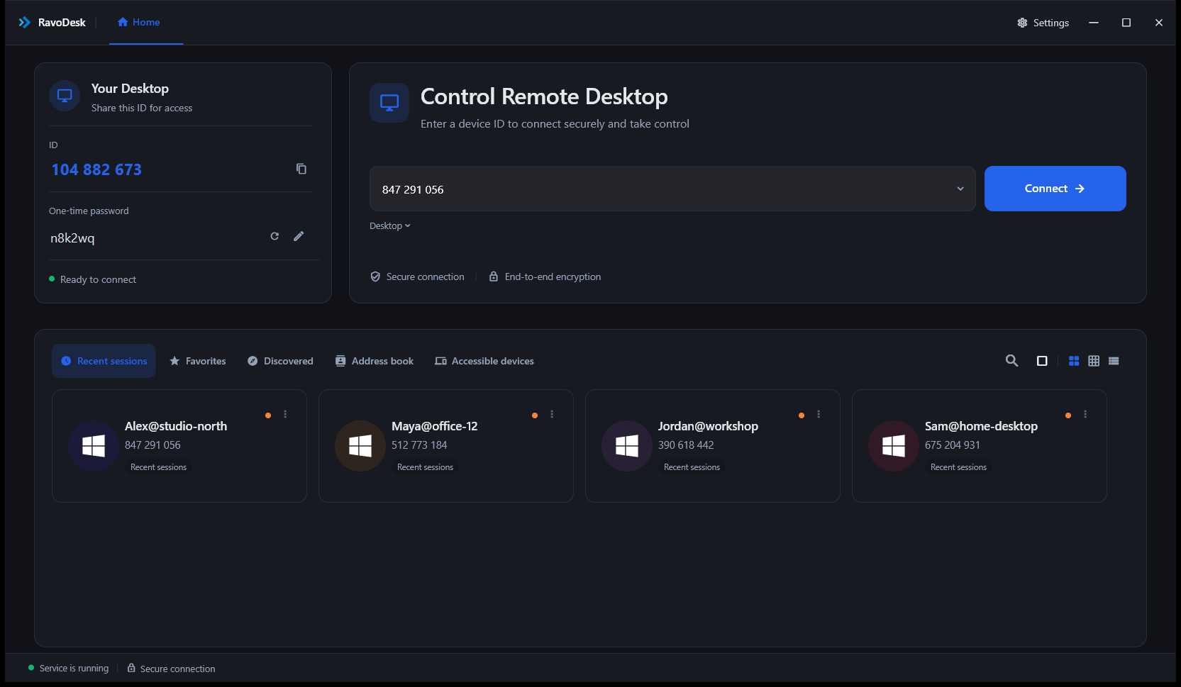This screenshot has height=687, width=1181.
Task: Click the 675 204 931 device ID
Action: point(953,445)
